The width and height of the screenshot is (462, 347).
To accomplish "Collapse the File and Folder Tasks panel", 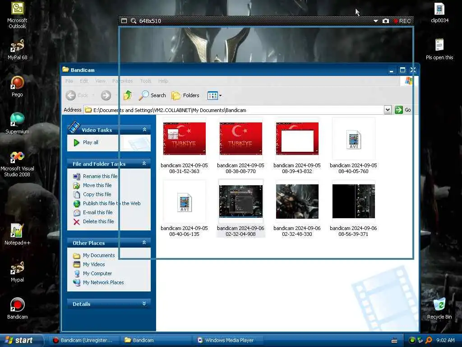I will 144,164.
